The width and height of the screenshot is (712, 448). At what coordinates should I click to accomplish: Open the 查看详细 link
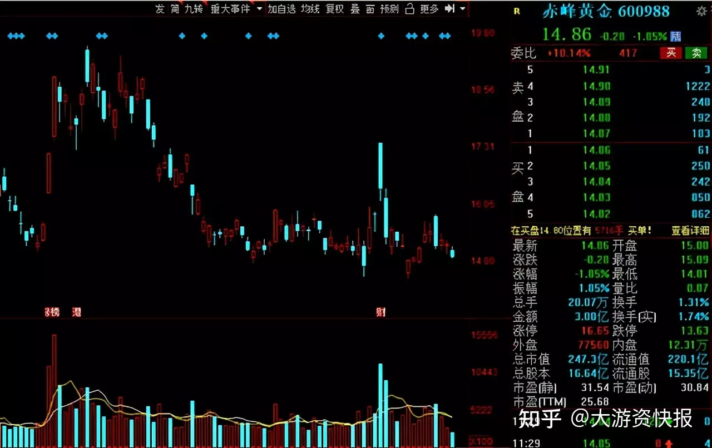pyautogui.click(x=690, y=230)
